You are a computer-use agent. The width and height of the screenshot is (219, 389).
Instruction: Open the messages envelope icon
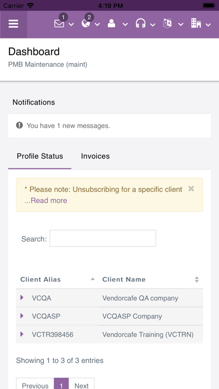coord(59,23)
